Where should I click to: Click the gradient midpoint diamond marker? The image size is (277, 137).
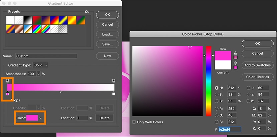pos(60,92)
